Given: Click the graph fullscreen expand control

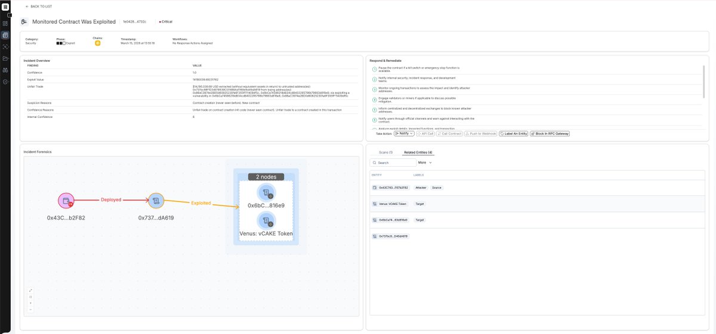Looking at the screenshot, I should pos(30,291).
